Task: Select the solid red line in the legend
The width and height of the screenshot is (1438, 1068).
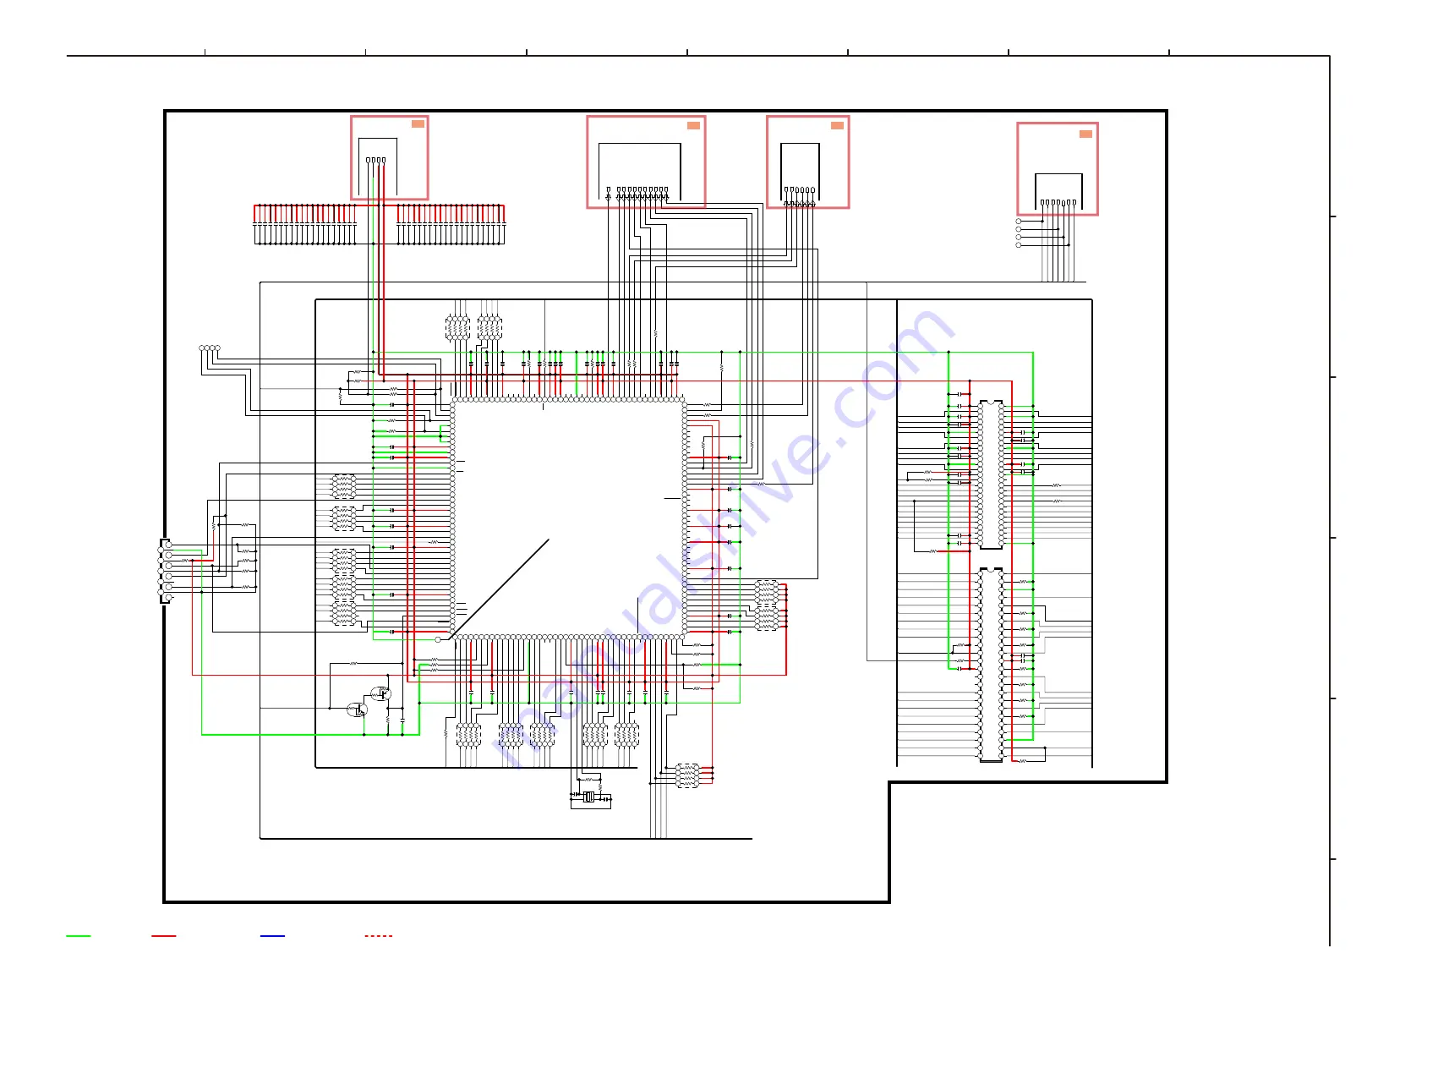Action: [x=164, y=936]
